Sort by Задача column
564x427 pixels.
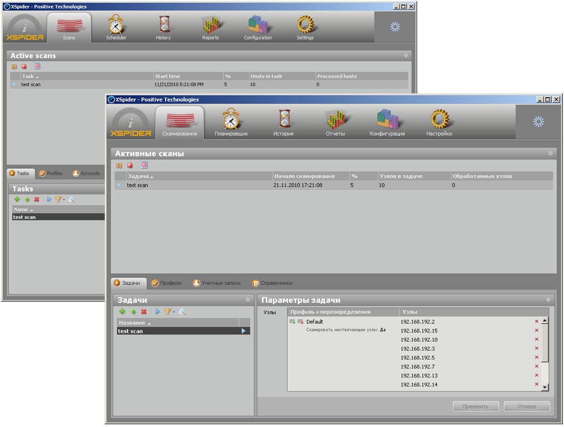click(200, 177)
